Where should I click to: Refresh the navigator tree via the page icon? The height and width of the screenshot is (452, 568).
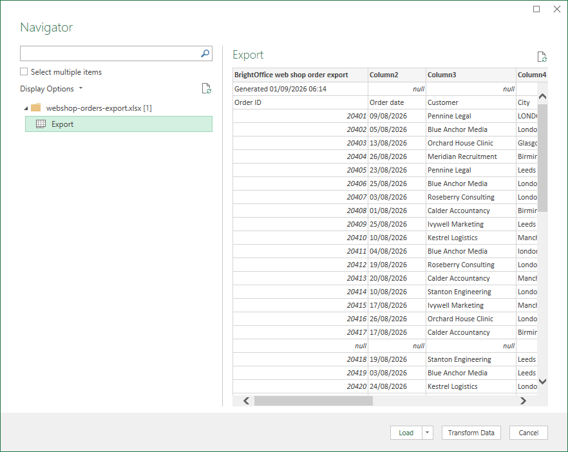tap(207, 88)
